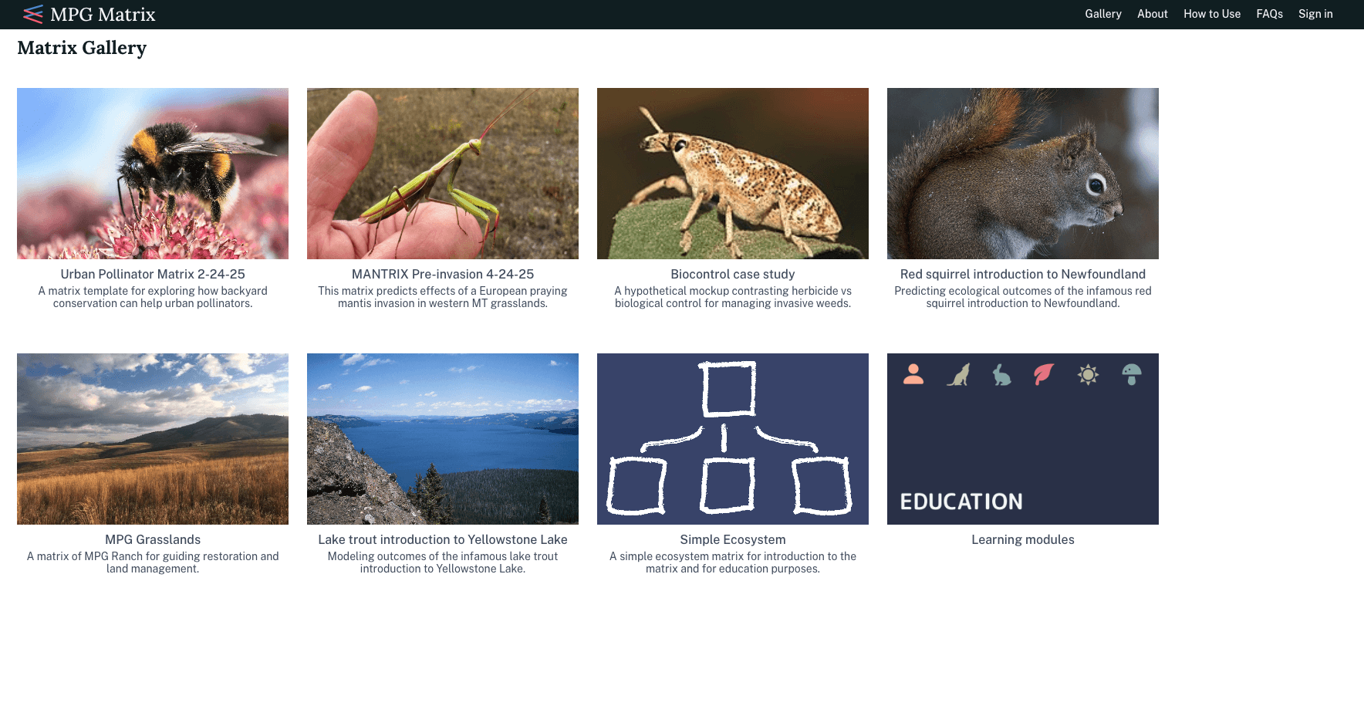Click the wolf icon on Education tile

[x=958, y=374]
